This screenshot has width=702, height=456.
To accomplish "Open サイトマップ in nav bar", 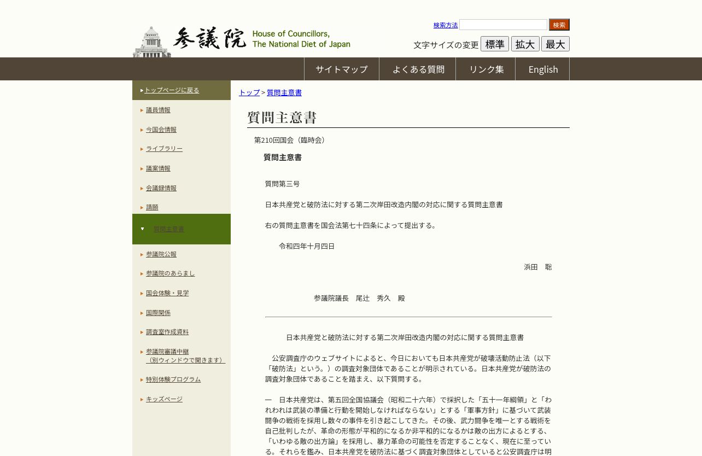I will tap(342, 69).
